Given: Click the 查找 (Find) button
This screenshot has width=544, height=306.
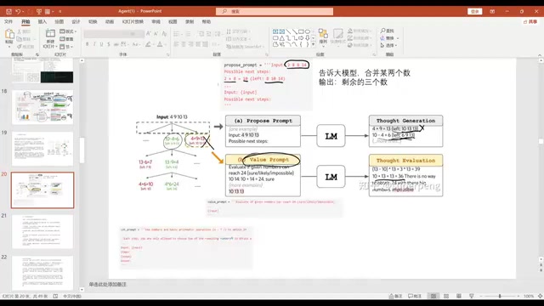Looking at the screenshot, I should (x=388, y=31).
